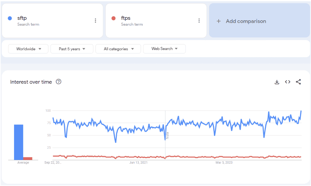Open the Web Search type dropdown

(x=164, y=49)
